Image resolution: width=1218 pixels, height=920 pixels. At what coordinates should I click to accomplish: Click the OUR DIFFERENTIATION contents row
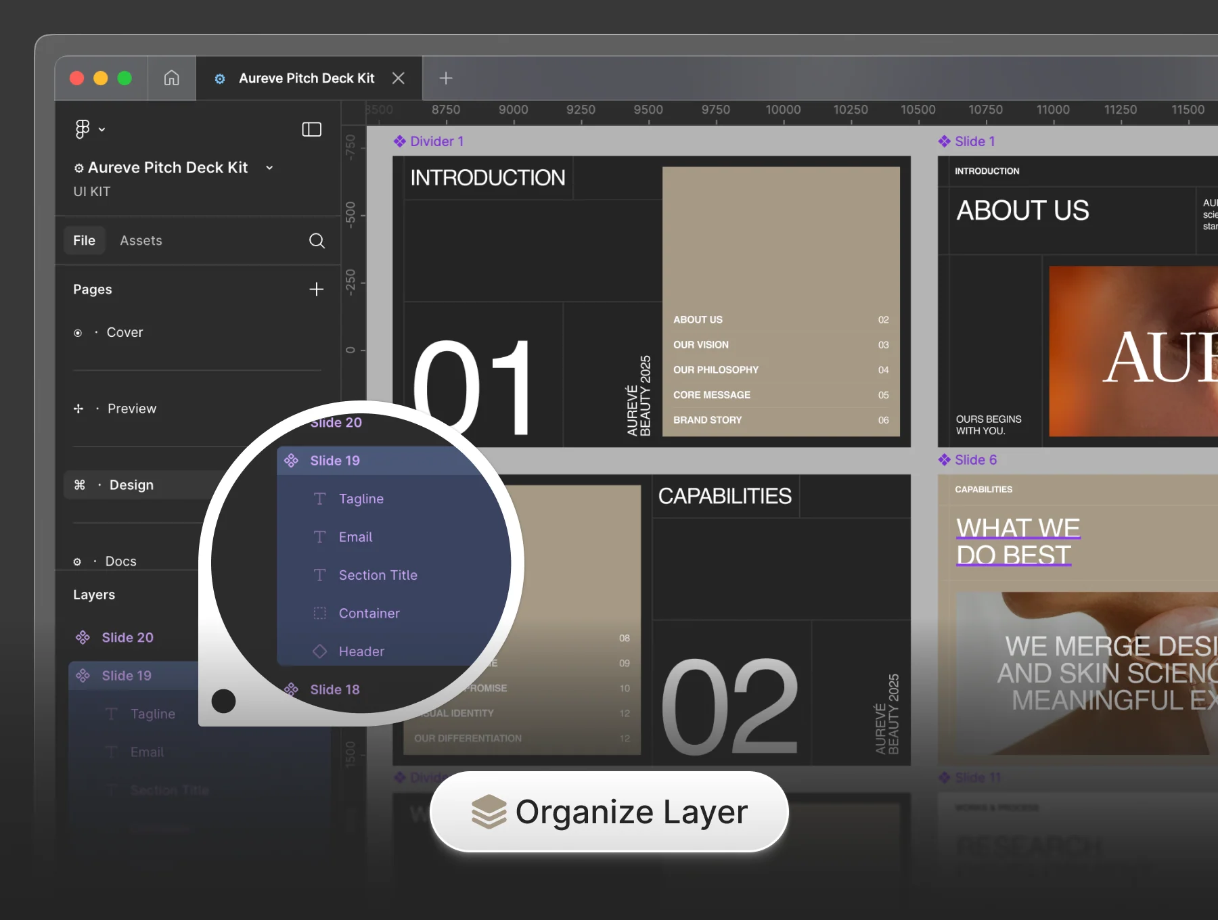522,738
